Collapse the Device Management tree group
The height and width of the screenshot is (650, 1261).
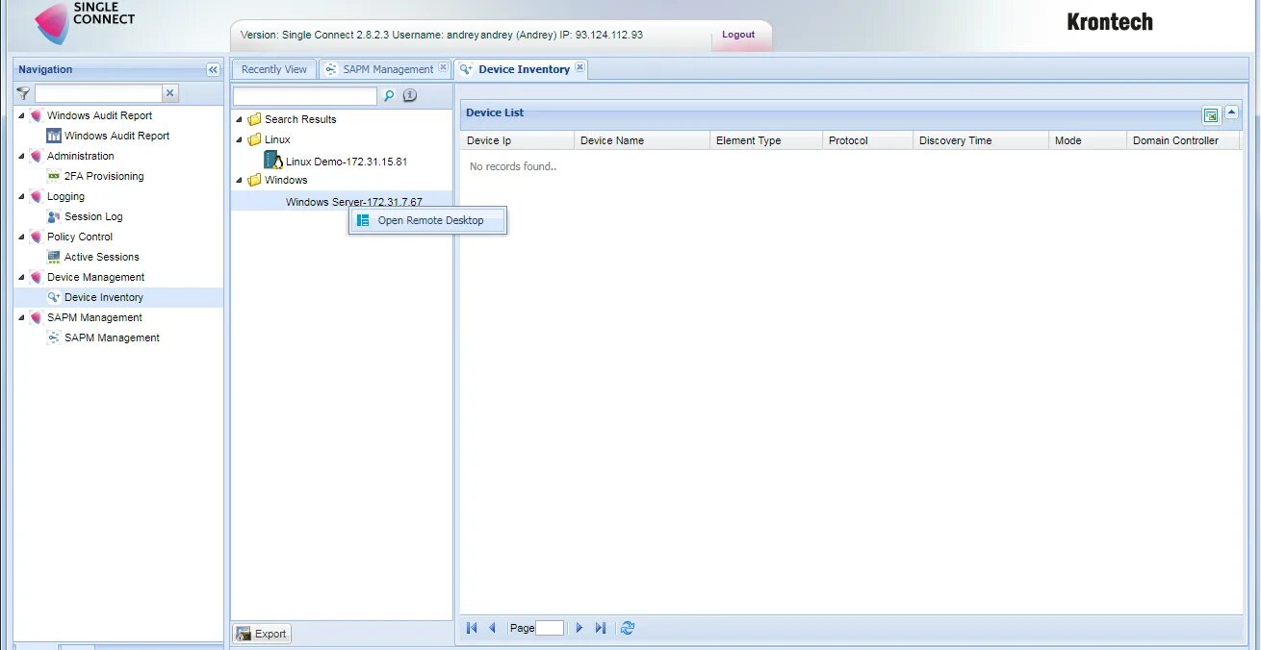point(22,277)
